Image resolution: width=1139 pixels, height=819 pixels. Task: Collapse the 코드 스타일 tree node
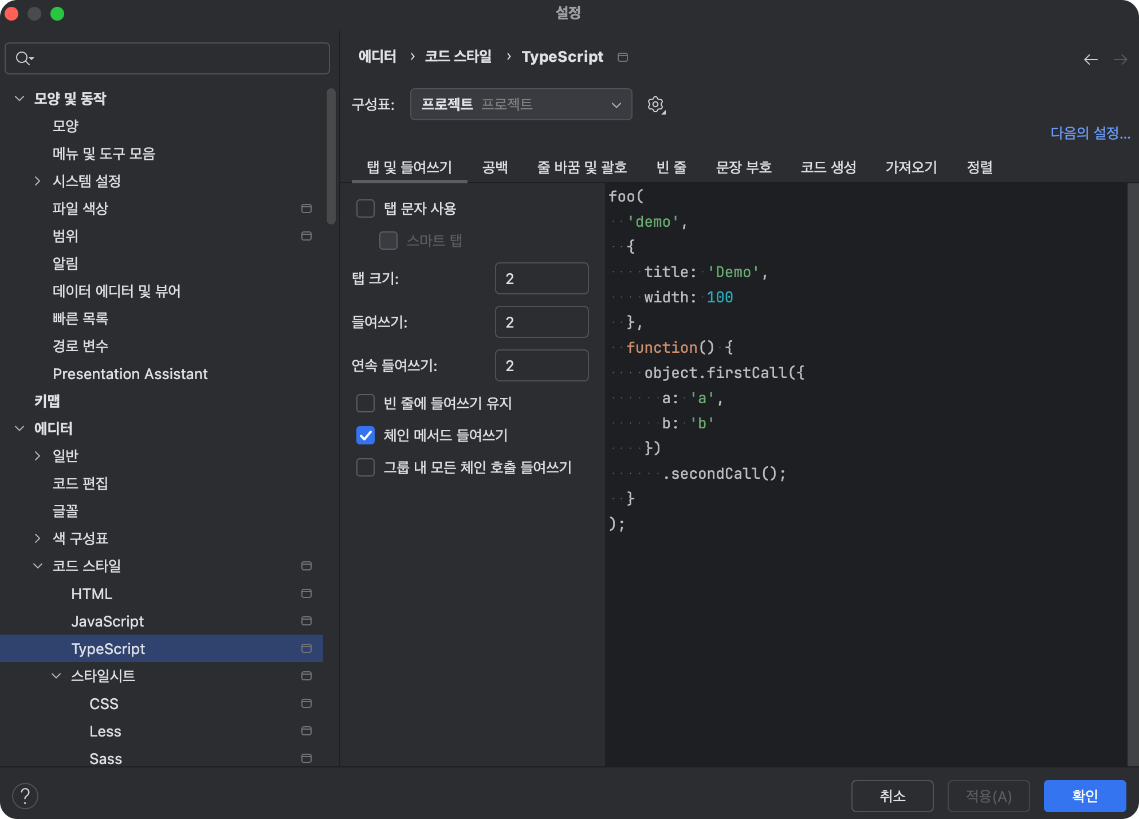click(x=38, y=566)
